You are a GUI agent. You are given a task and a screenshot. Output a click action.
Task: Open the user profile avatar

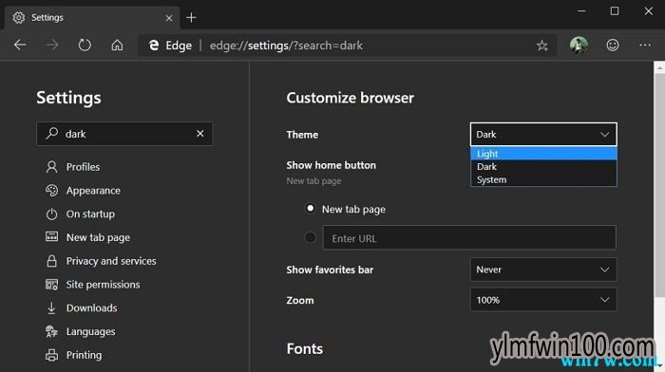[579, 45]
